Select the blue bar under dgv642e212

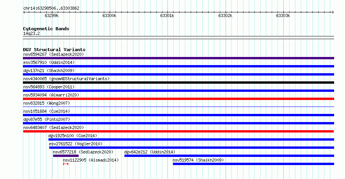coord(229,156)
